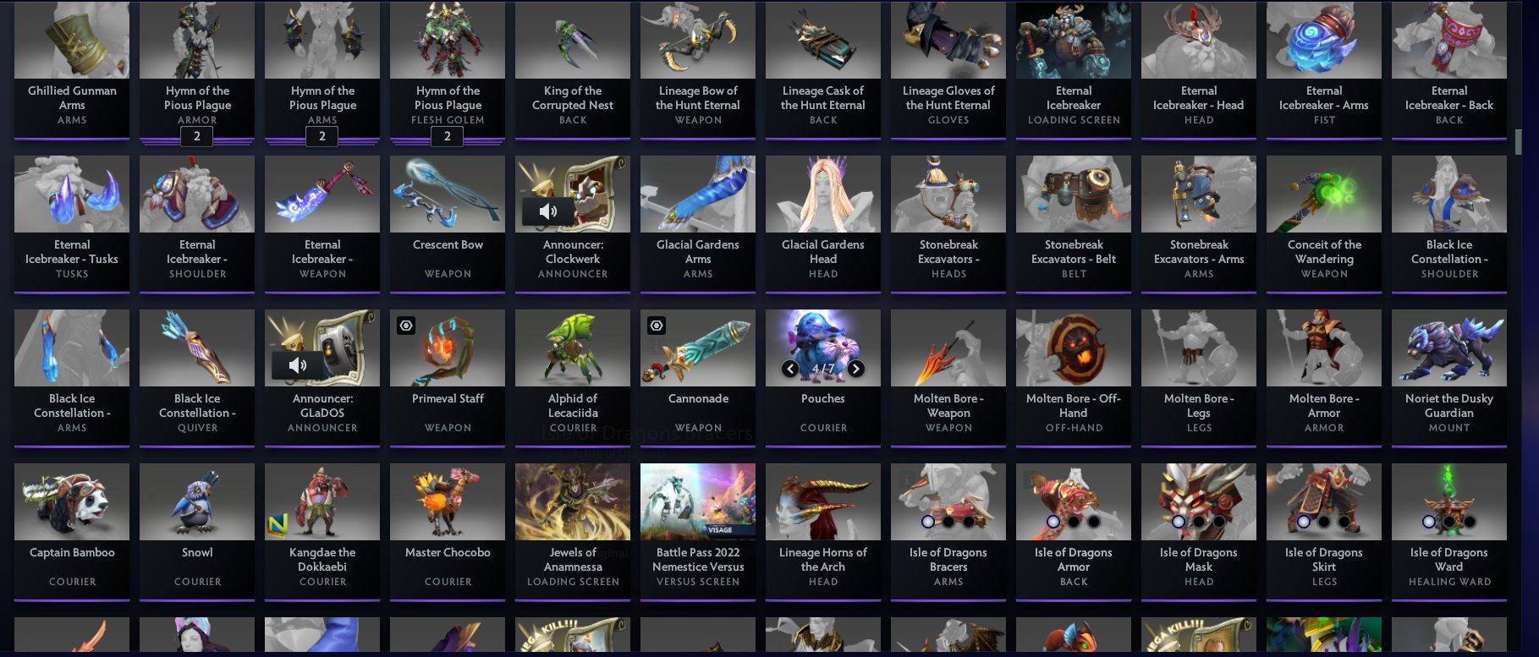This screenshot has width=1539, height=657.
Task: Click the inventory vertical scrollbar handle
Action: tap(1519, 141)
